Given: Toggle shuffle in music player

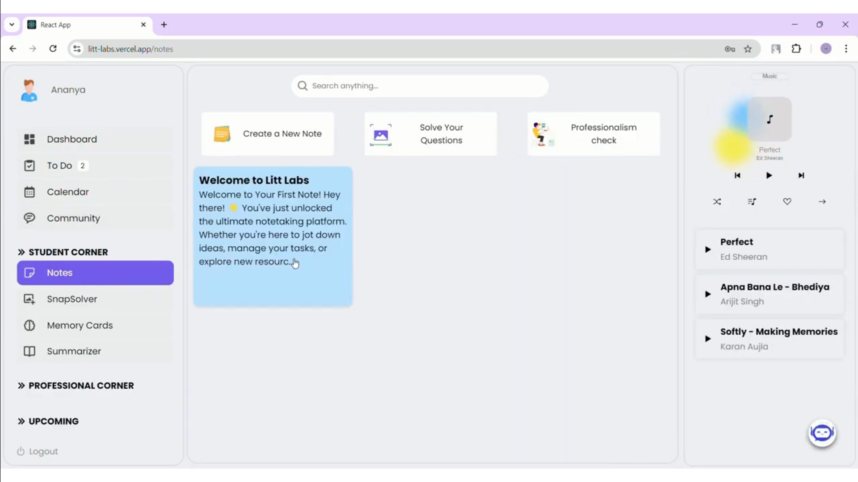Looking at the screenshot, I should coord(717,202).
